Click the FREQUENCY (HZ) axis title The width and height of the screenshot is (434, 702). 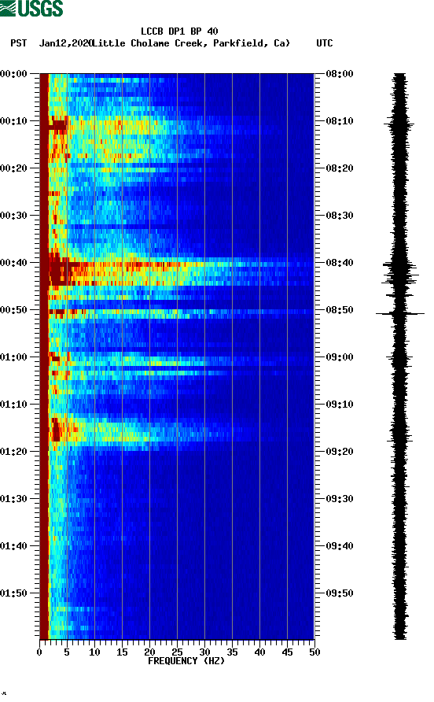(x=186, y=661)
